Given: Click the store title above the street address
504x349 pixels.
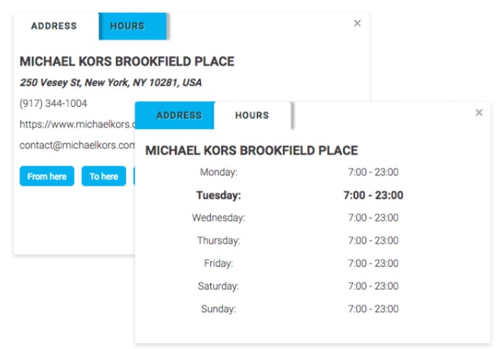Looking at the screenshot, I should point(127,62).
